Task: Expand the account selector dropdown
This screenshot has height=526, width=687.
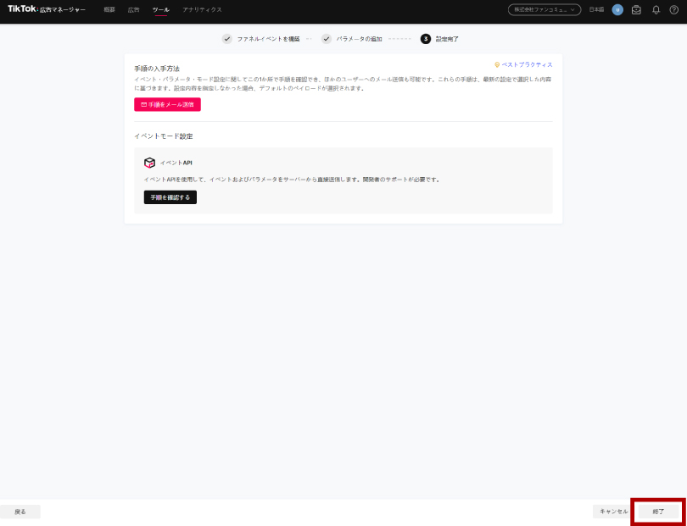Action: (545, 10)
